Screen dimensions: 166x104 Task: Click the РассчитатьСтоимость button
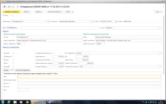(x=55, y=12)
